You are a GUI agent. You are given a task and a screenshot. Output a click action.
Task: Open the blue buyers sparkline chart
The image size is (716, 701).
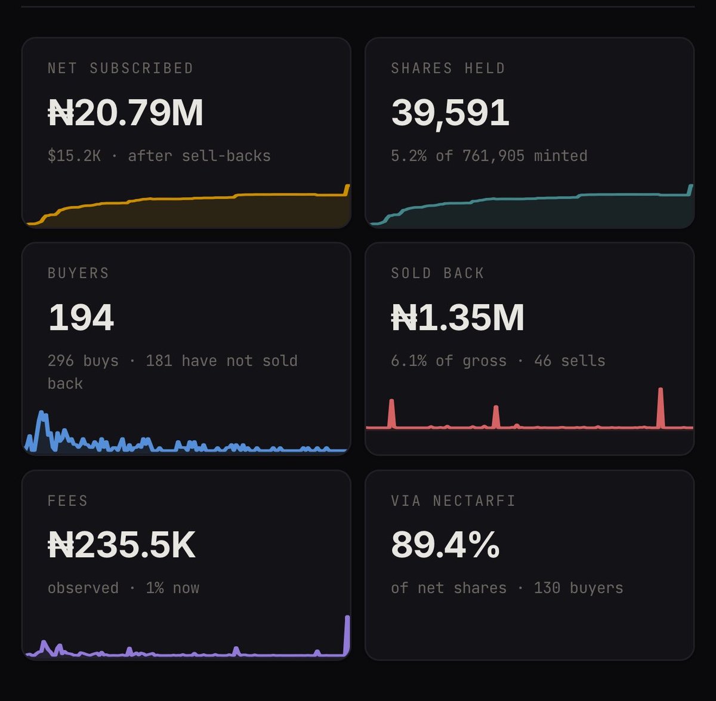[x=187, y=431]
